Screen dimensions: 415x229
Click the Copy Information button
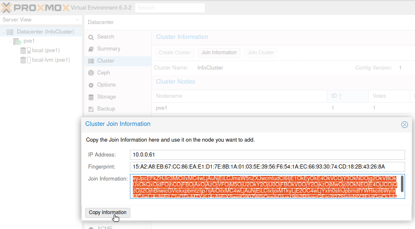(108, 212)
